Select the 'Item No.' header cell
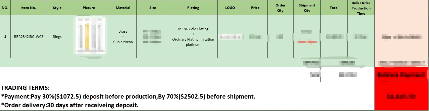The height and width of the screenshot is (111, 429). [x=28, y=8]
